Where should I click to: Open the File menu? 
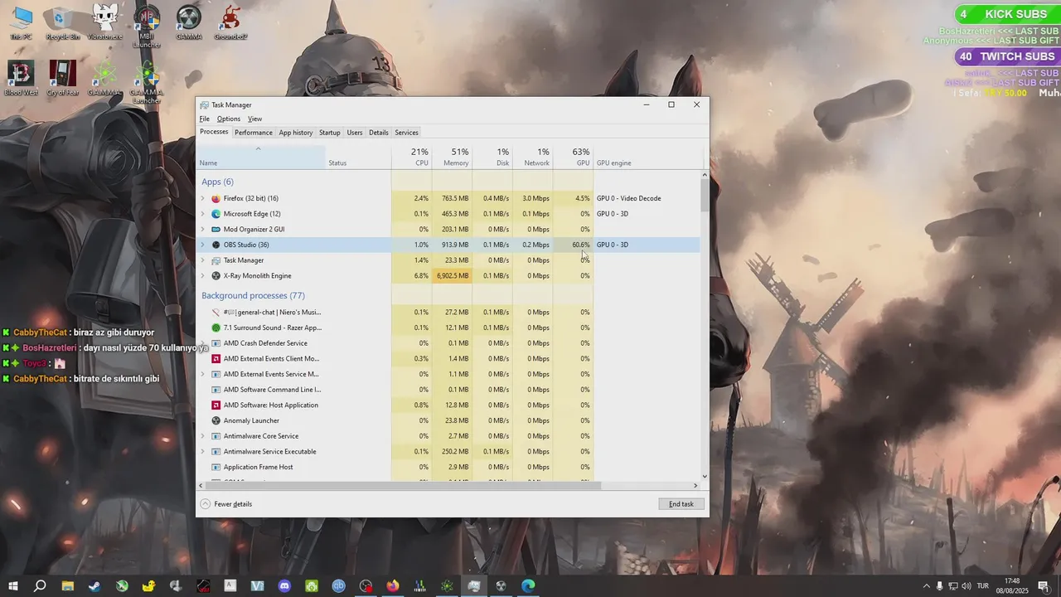click(x=204, y=119)
